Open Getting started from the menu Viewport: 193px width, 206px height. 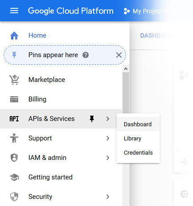point(51,177)
